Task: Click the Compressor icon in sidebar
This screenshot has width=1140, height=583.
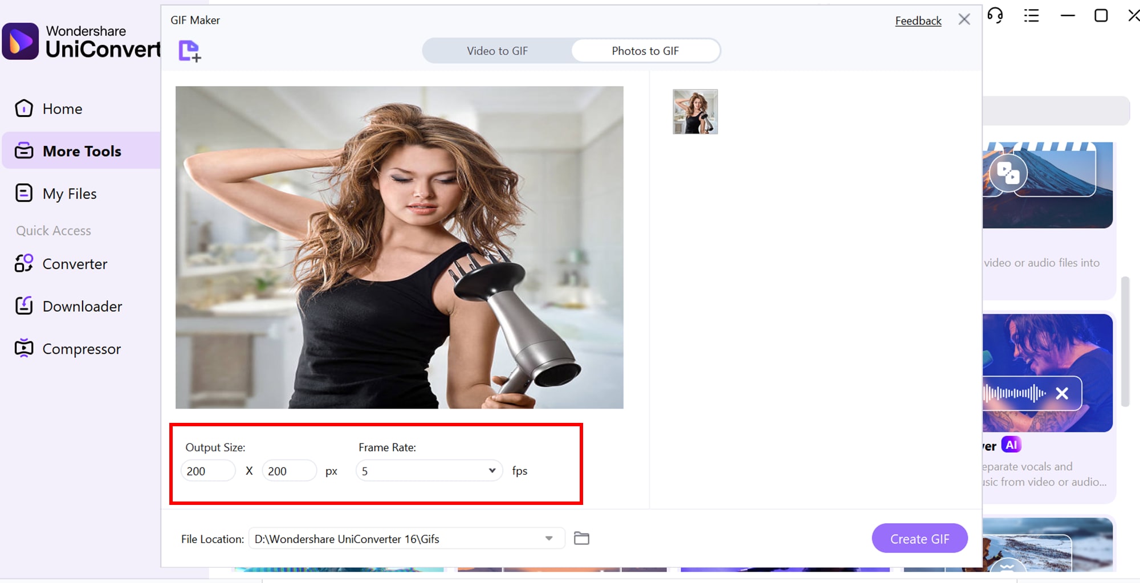Action: click(x=24, y=348)
